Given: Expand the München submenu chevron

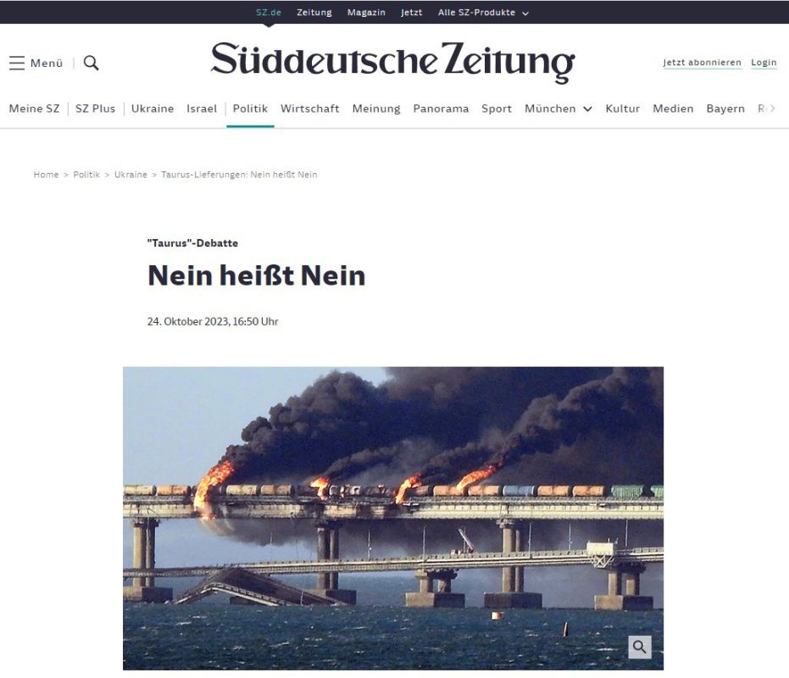Looking at the screenshot, I should click(587, 108).
